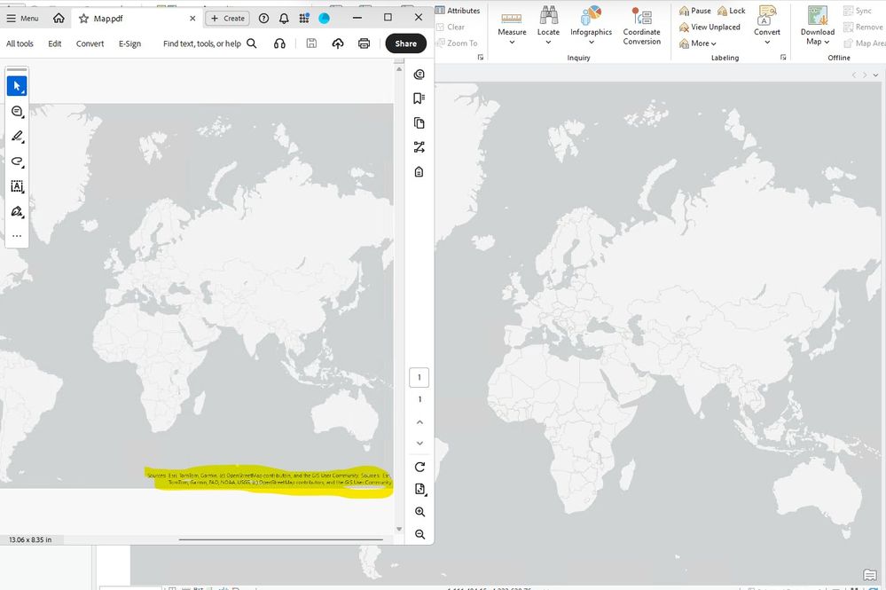This screenshot has width=886, height=590.
Task: Select the Add comment tool
Action: [x=17, y=111]
